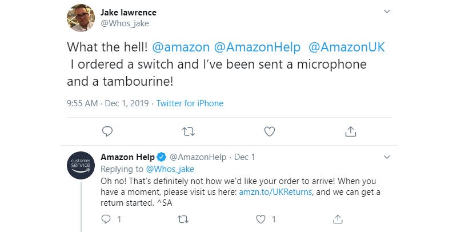Open Jake Lawrence's profile picture
The height and width of the screenshot is (232, 457).
pos(81,17)
